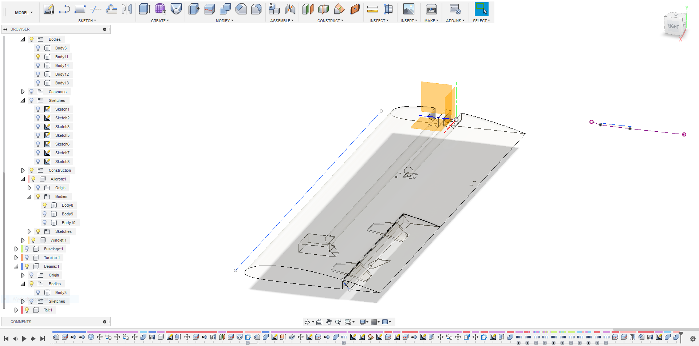
Task: Open the Create Form tool
Action: 161,9
